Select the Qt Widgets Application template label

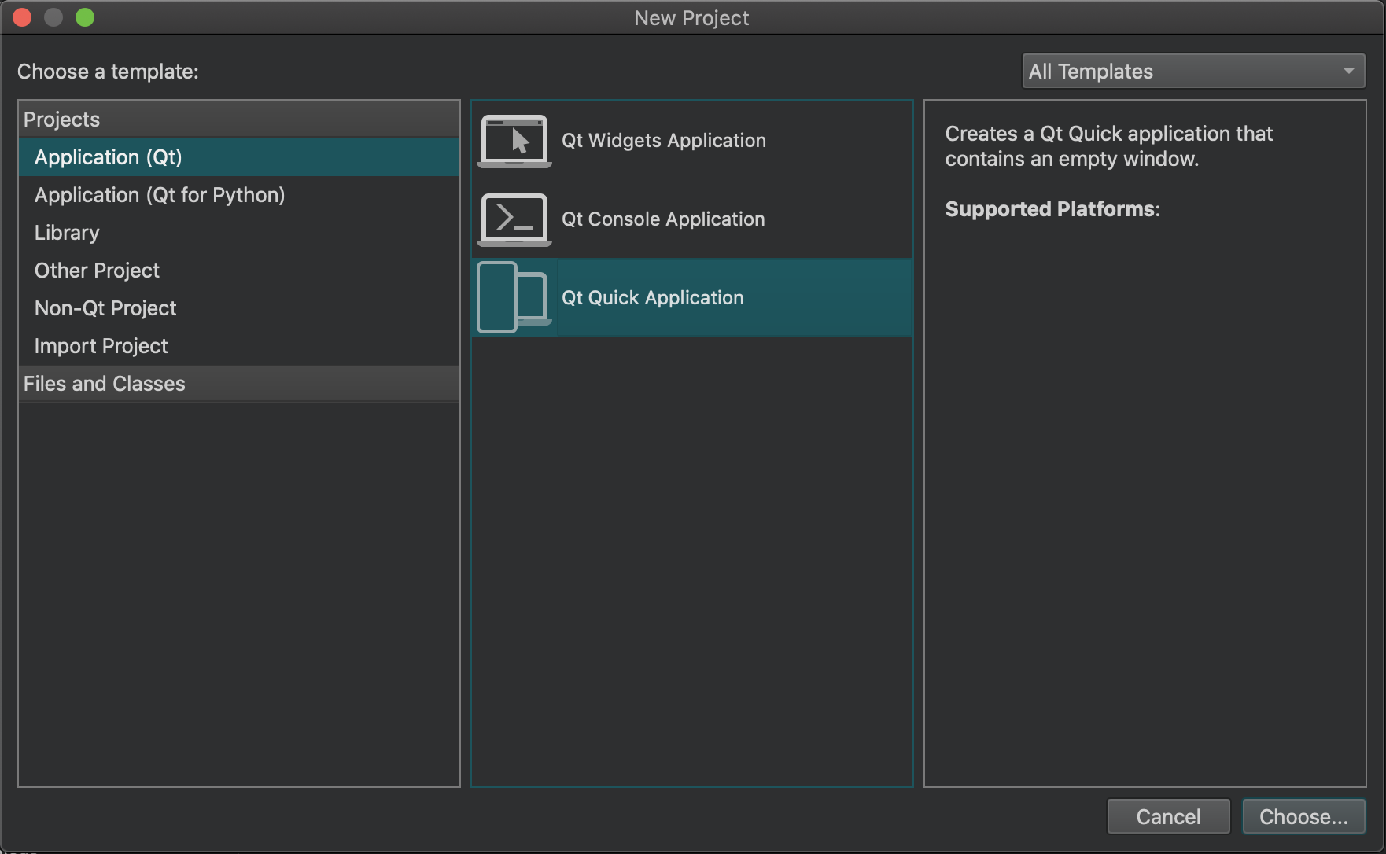click(x=663, y=141)
